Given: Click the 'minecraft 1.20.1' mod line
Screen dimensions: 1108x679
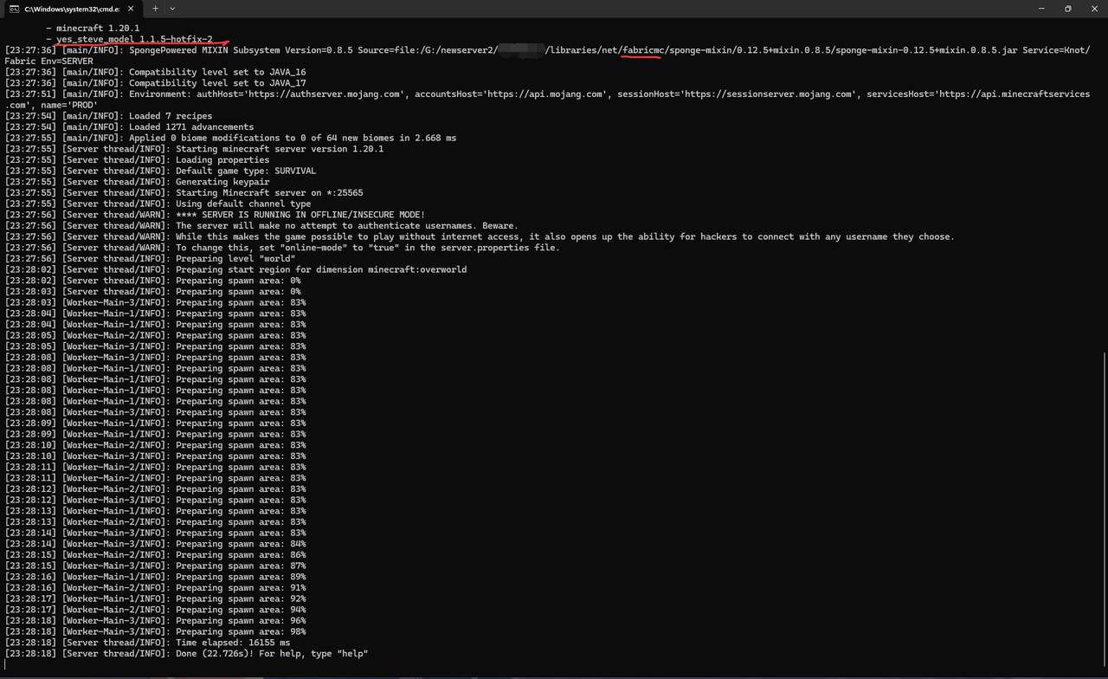Looking at the screenshot, I should [x=93, y=29].
